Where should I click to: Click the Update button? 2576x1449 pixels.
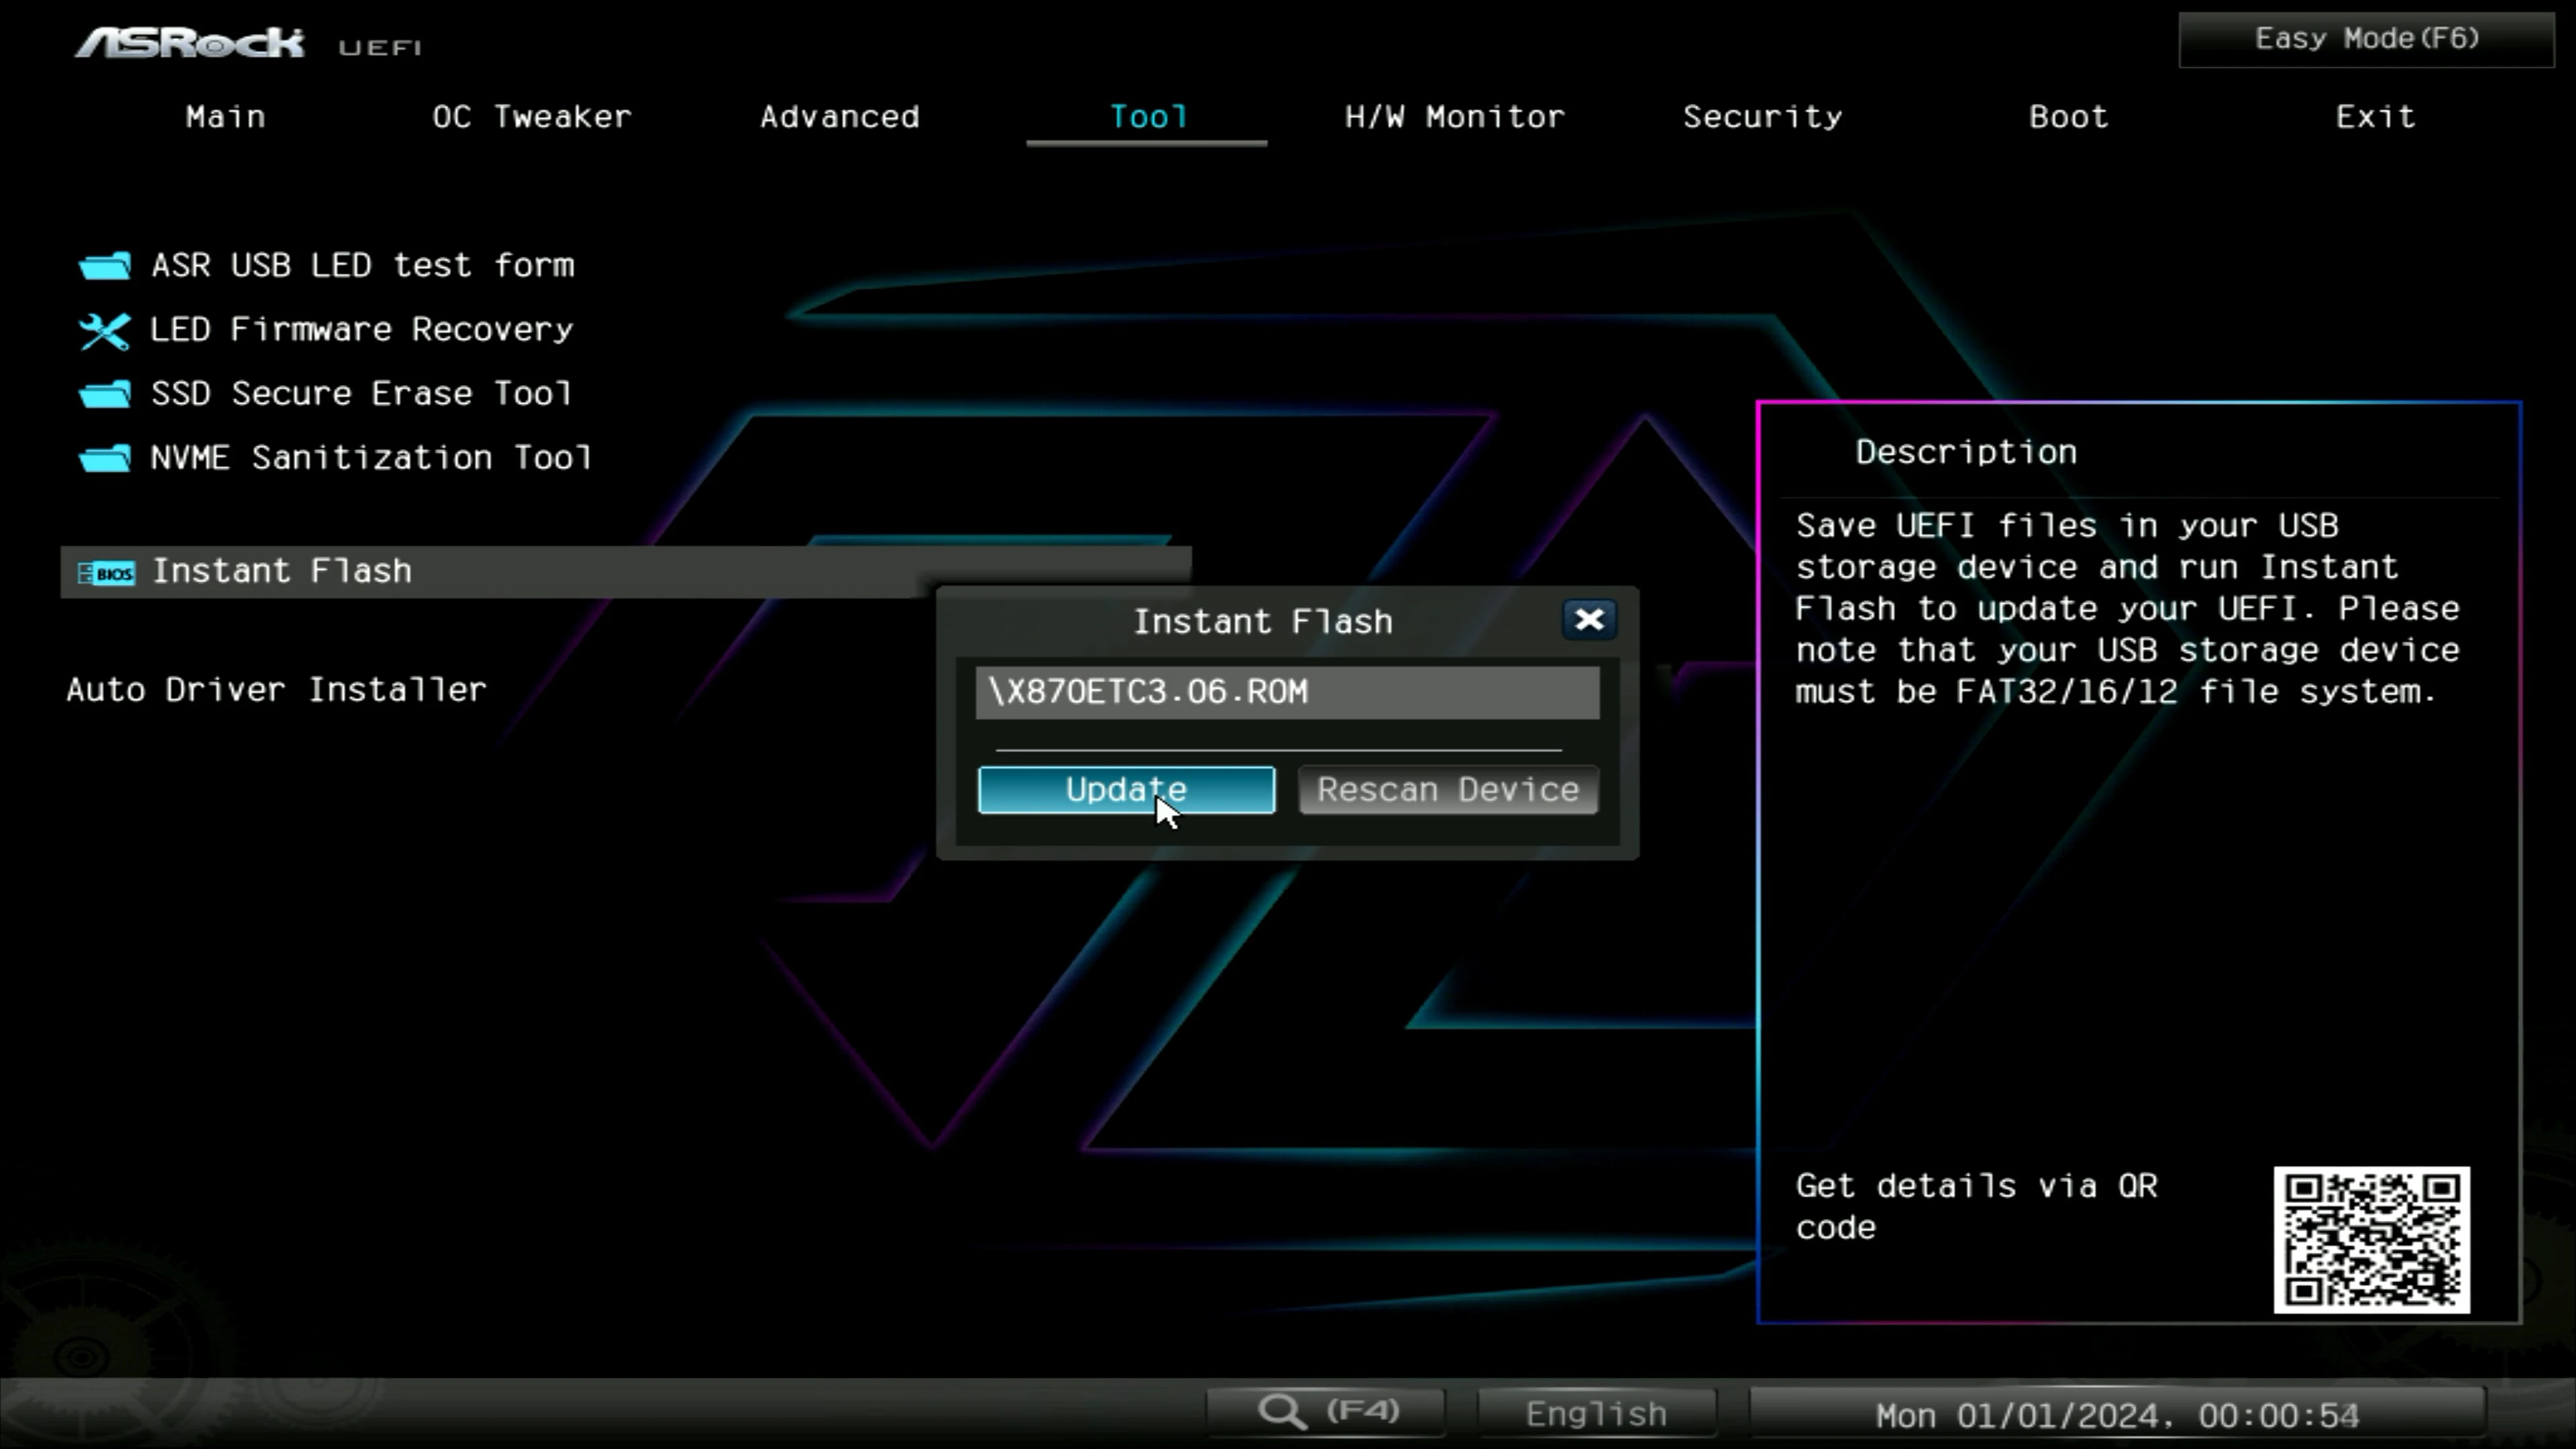[x=1126, y=790]
